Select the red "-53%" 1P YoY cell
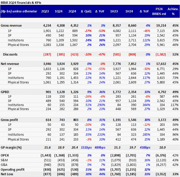This screenshot has width=180, height=177. pyautogui.click(x=102, y=31)
